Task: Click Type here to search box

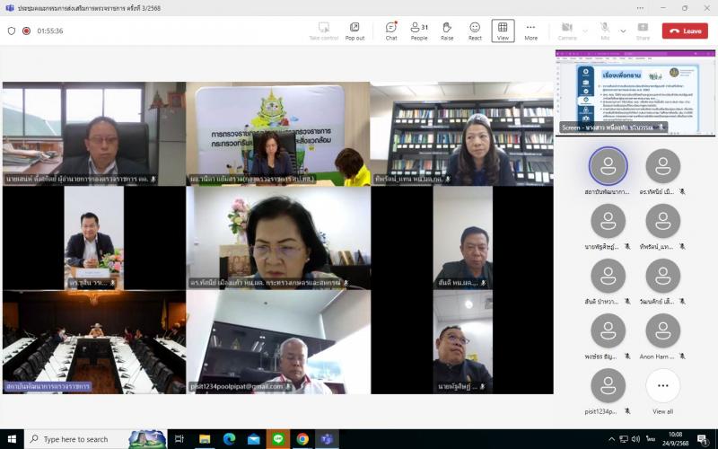Action: coord(95,439)
